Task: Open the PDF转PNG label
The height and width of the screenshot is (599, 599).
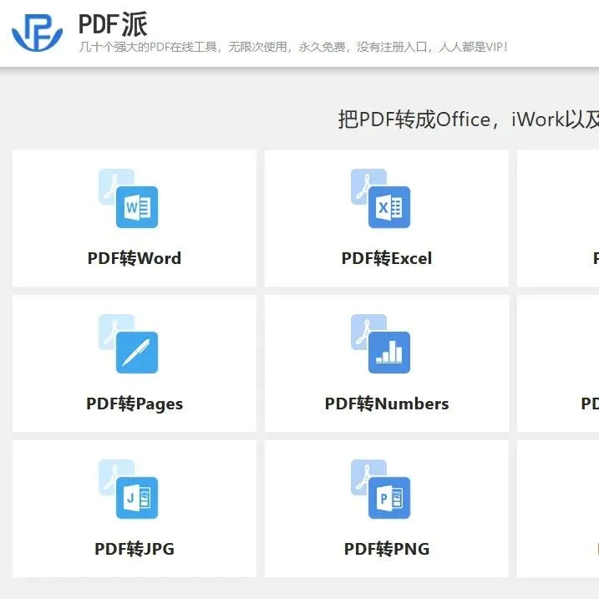Action: 387,549
